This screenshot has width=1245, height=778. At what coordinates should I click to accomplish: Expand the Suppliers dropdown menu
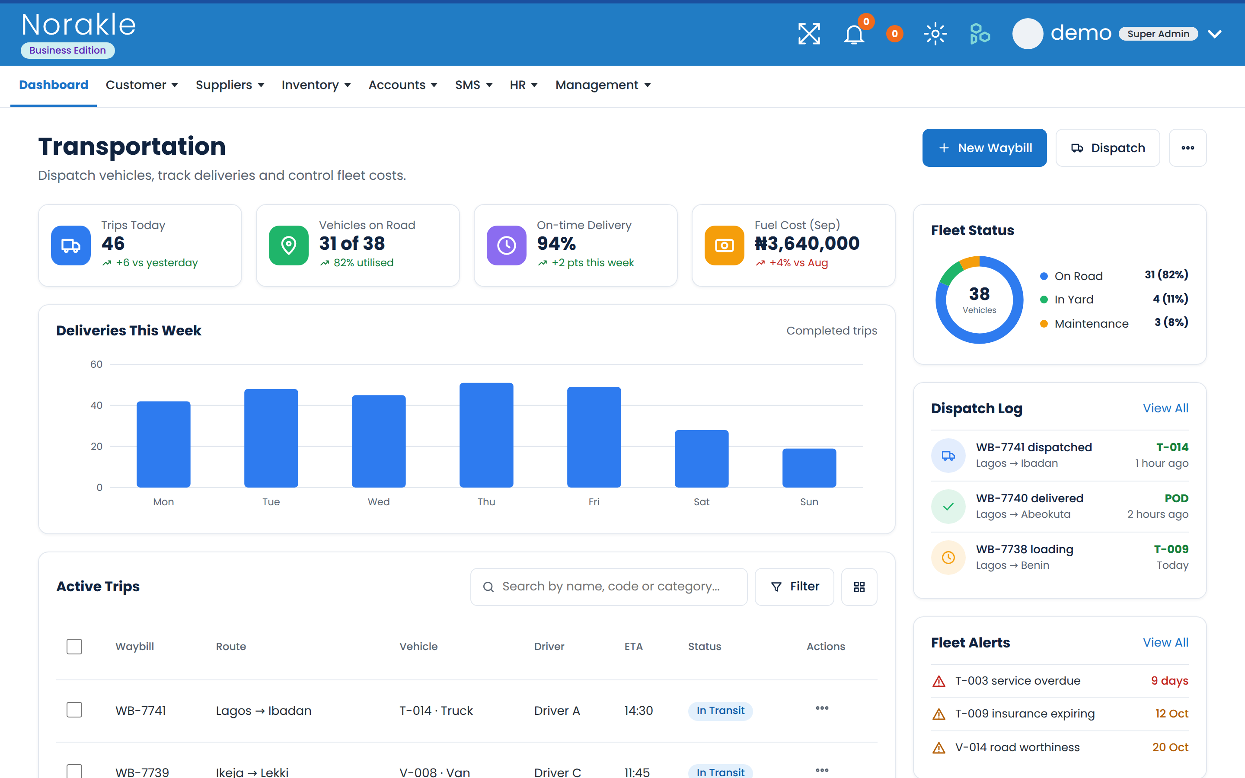tap(230, 85)
